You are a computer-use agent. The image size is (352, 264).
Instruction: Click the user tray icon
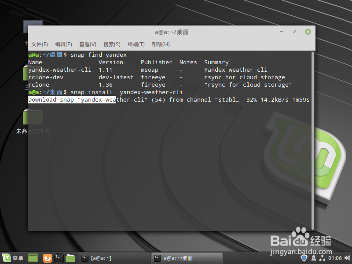point(314,258)
